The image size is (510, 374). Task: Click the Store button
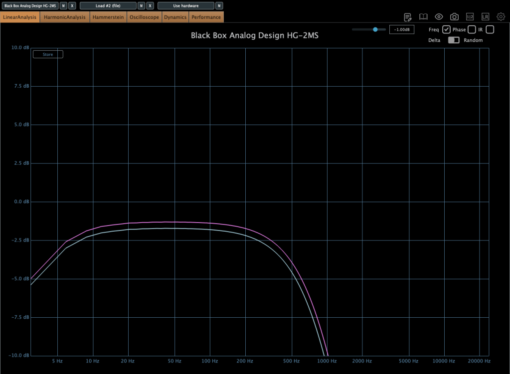pyautogui.click(x=48, y=54)
